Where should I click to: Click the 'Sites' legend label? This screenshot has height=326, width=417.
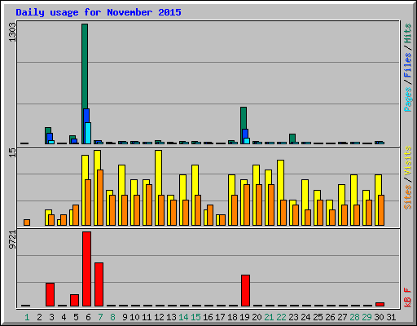click(x=408, y=196)
